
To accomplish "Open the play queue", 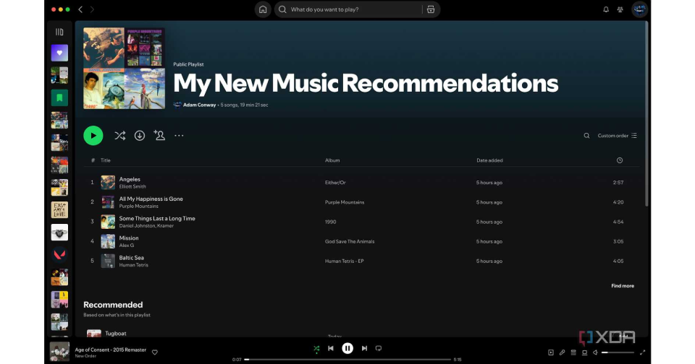I will pyautogui.click(x=573, y=352).
